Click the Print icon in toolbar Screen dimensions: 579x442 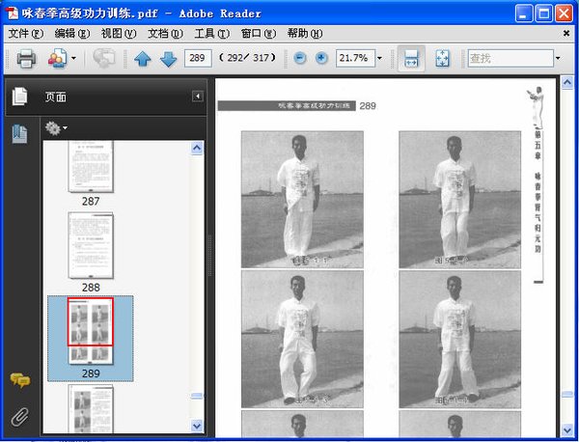26,59
